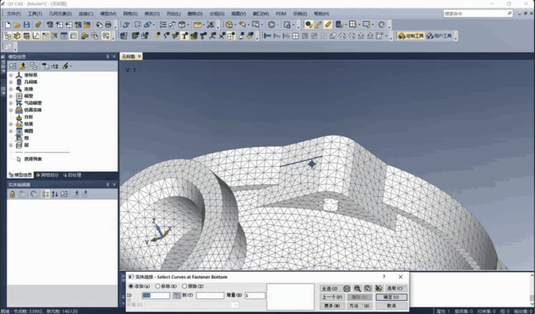Select the 排除 radio button

pyautogui.click(x=185, y=286)
